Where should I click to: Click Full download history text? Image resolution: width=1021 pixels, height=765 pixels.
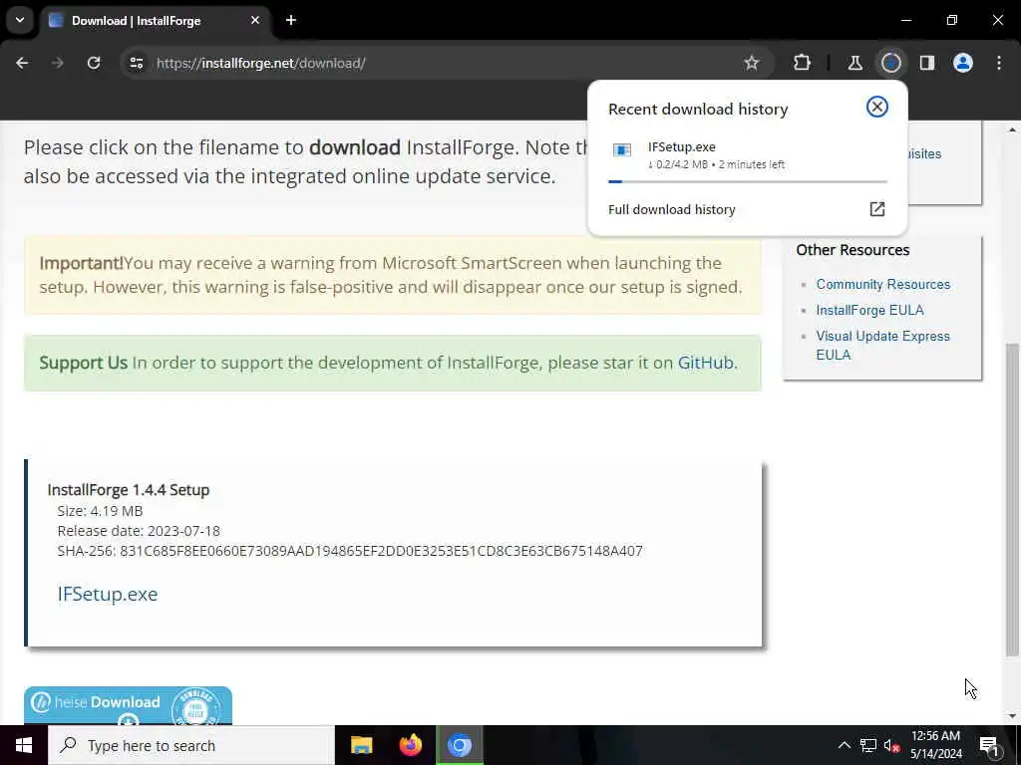click(671, 209)
